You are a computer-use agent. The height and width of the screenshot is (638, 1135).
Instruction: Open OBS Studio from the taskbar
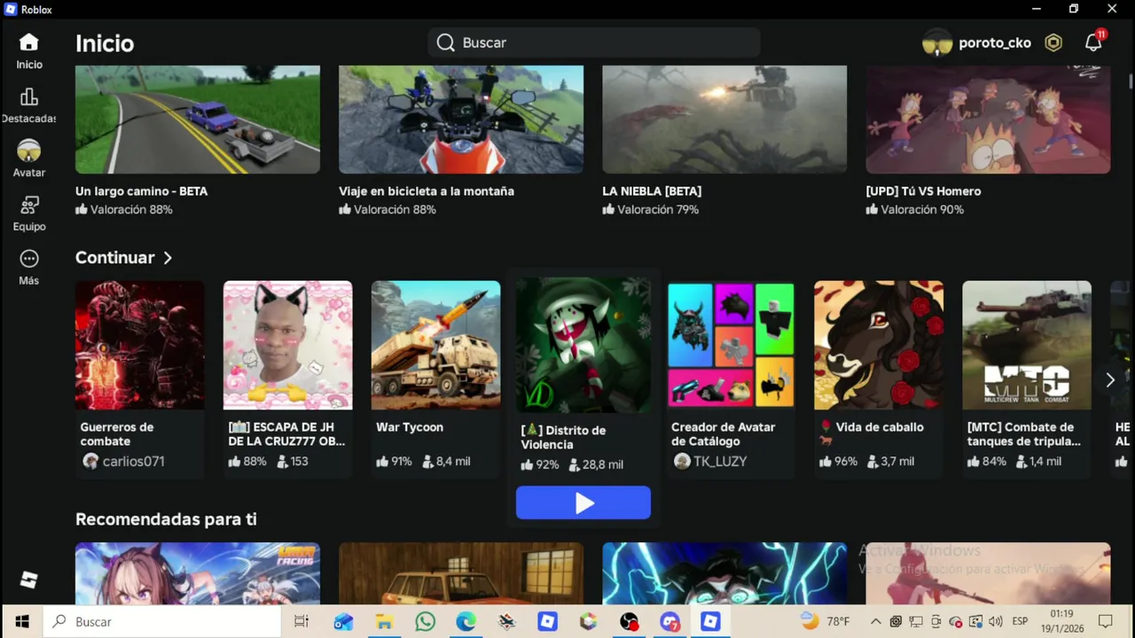click(630, 621)
